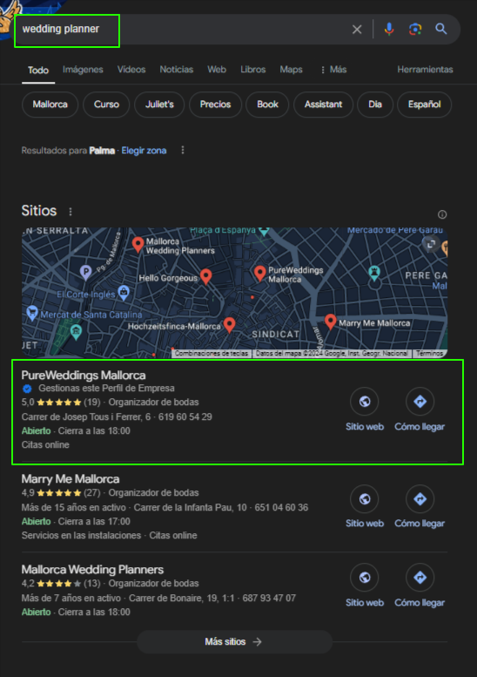Click the (19) reviews count
477x677 pixels.
tap(92, 402)
